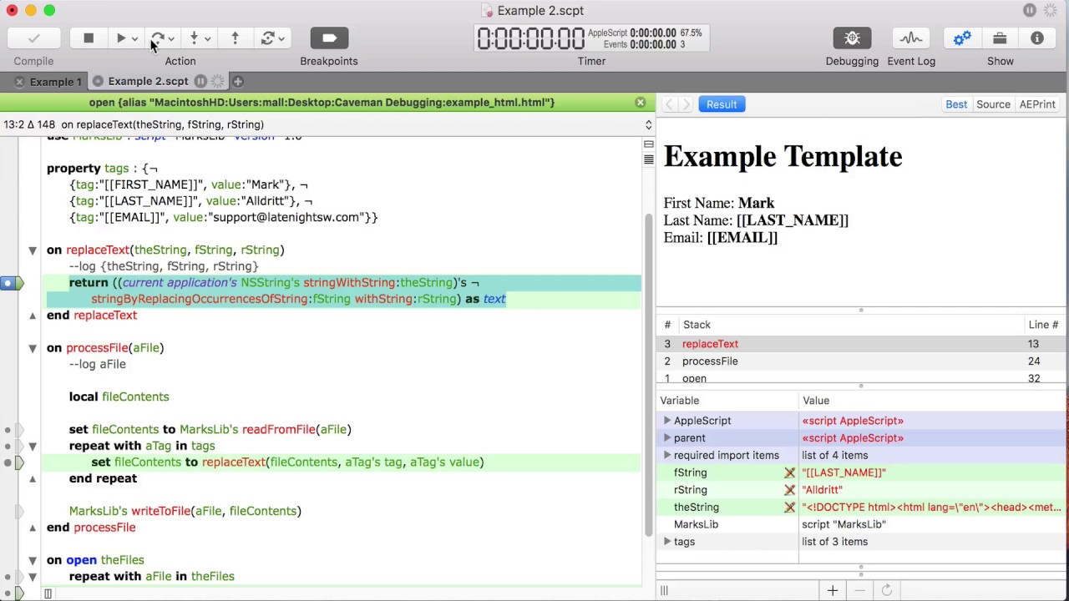Open the Event Log waveform icon
Image resolution: width=1069 pixels, height=601 pixels.
pos(911,38)
